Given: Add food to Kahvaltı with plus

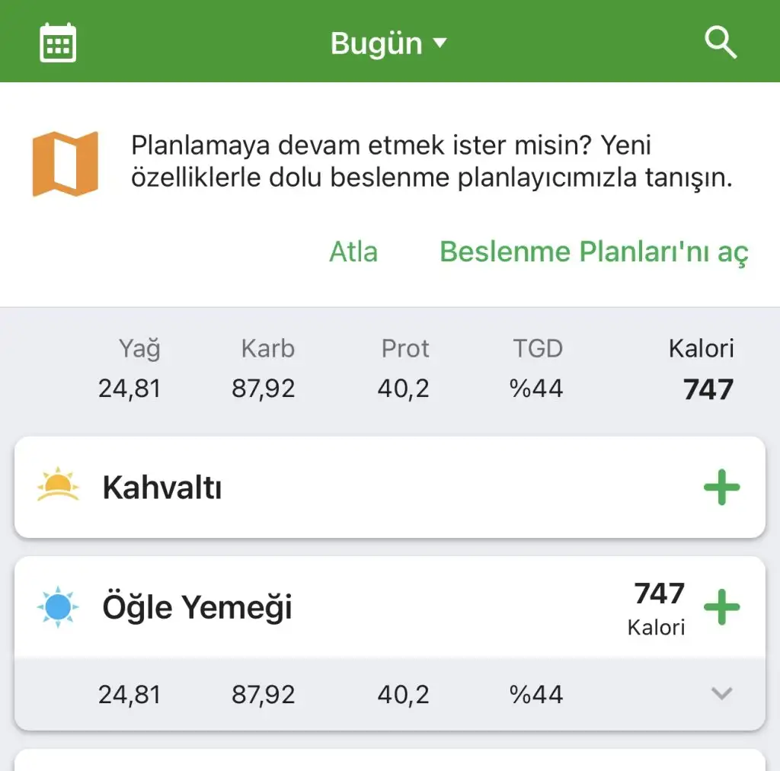Looking at the screenshot, I should [x=721, y=487].
